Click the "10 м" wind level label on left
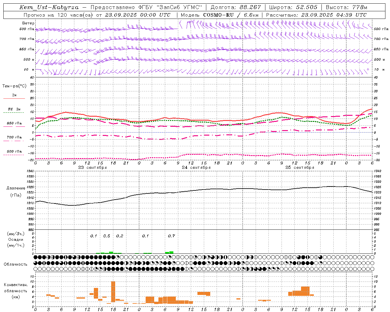Image resolution: width=390 pixels, height=312 pixels. tap(29, 69)
